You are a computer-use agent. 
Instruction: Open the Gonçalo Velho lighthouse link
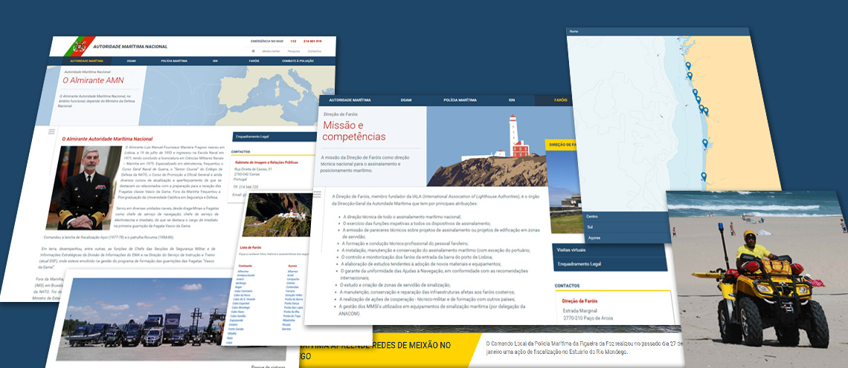(294, 295)
